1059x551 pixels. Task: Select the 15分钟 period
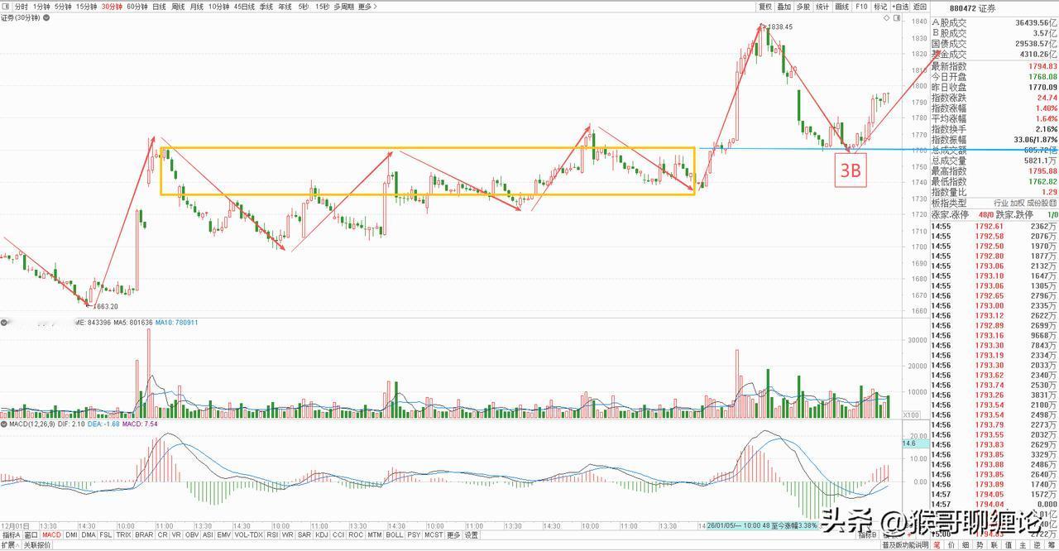pos(87,7)
